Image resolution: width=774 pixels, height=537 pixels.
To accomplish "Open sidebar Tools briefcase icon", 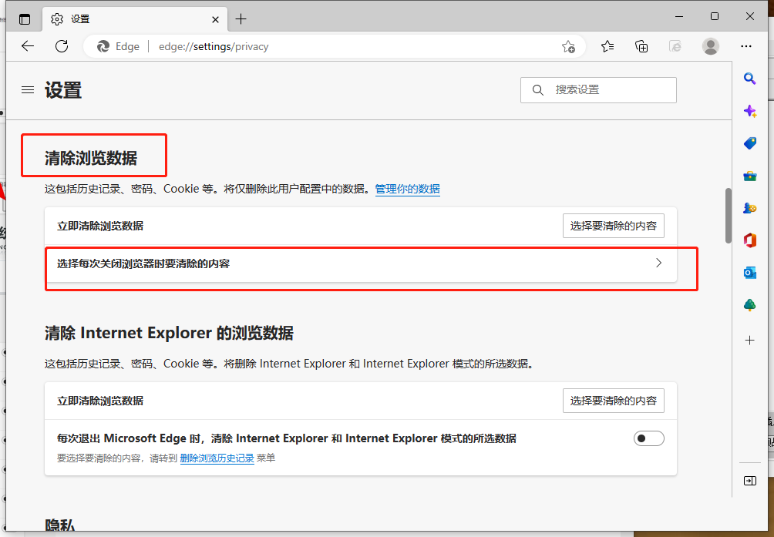I will click(x=750, y=176).
